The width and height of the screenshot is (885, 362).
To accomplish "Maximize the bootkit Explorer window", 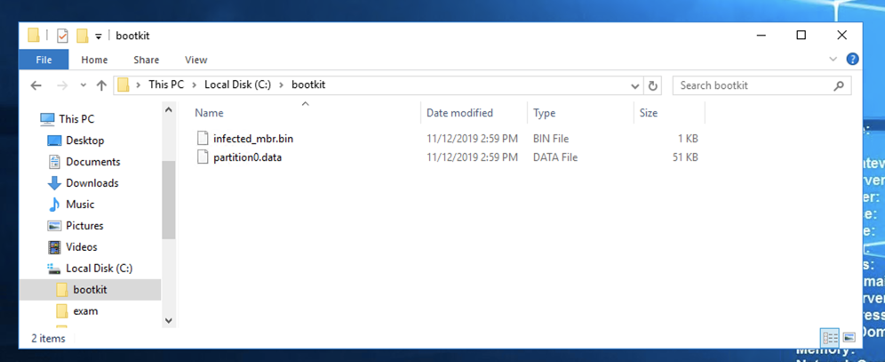I will coord(801,35).
